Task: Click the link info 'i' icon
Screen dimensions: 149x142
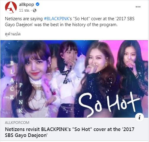Action: click(x=140, y=117)
